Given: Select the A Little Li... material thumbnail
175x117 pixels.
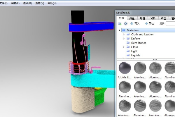Looking at the screenshot, I should coord(125,68).
